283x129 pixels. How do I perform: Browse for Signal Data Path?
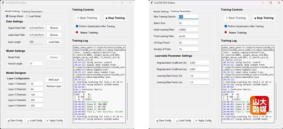point(54,28)
